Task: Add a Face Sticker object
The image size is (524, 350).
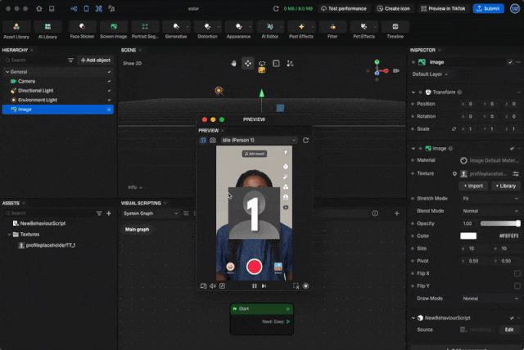Action: coord(82,30)
